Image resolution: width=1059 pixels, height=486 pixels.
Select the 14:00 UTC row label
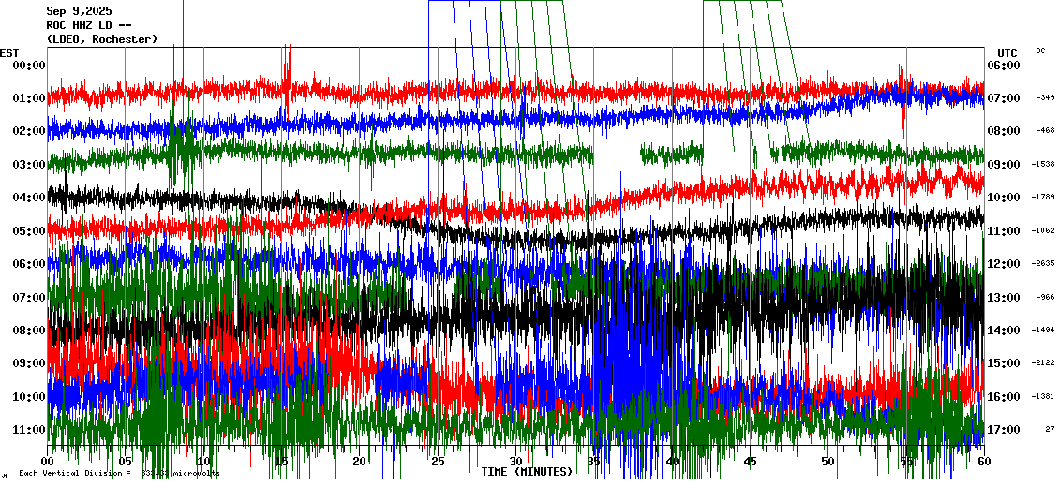[1003, 331]
